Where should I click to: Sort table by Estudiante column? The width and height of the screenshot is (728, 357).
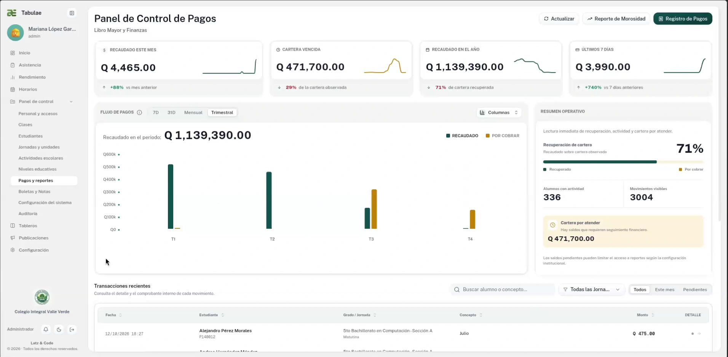coord(212,315)
